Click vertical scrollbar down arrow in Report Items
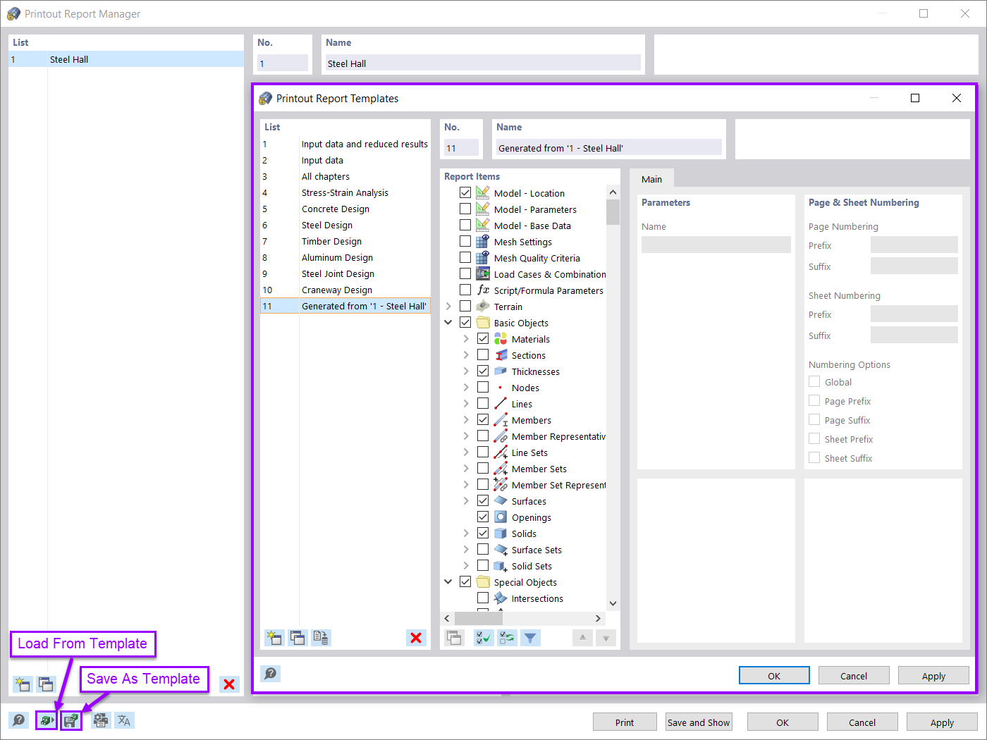The image size is (987, 740). (613, 603)
